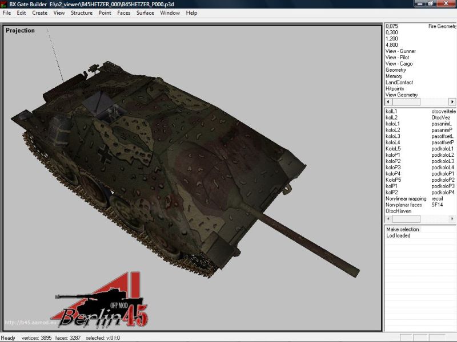Select the OtocVez named selection
457x342 pixels.
coord(441,117)
